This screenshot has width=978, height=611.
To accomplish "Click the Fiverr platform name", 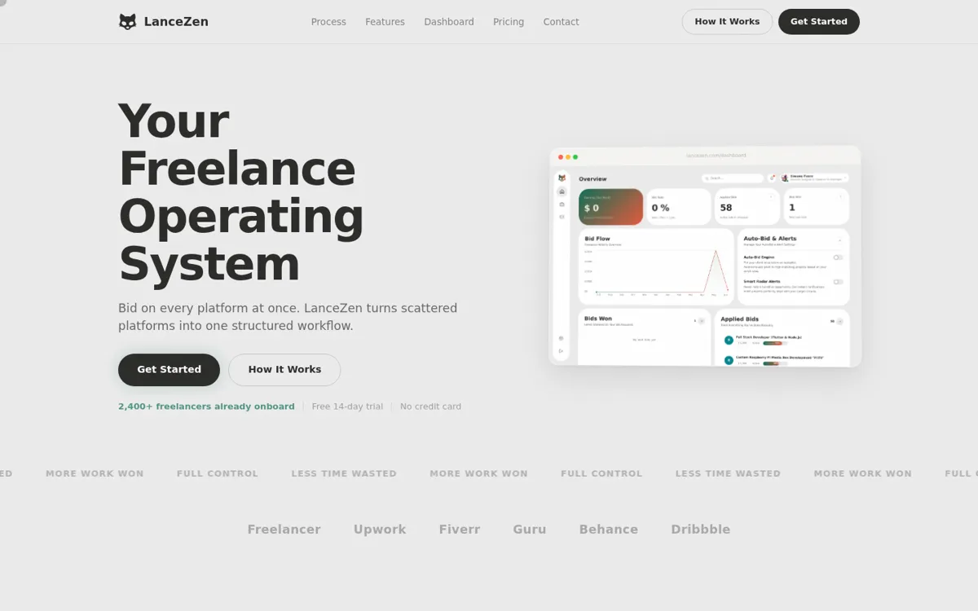I will [460, 530].
